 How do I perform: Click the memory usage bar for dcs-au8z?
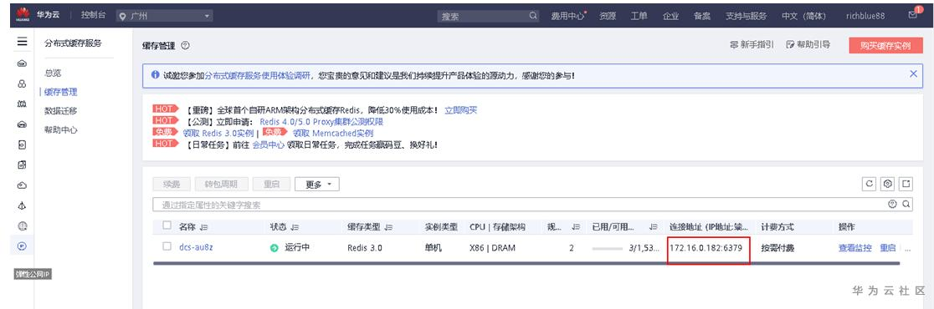pyautogui.click(x=608, y=248)
